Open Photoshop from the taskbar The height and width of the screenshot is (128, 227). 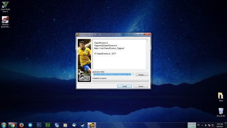click(39, 125)
